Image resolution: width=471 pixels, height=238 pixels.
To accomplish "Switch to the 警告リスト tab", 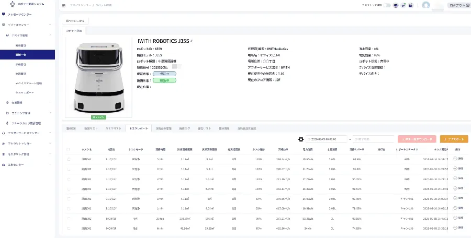I will click(205, 128).
